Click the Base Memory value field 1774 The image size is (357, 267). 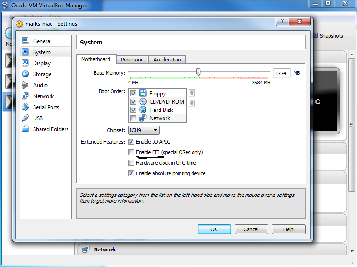[x=282, y=73]
